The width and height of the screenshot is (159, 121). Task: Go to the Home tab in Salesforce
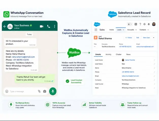[112, 30]
